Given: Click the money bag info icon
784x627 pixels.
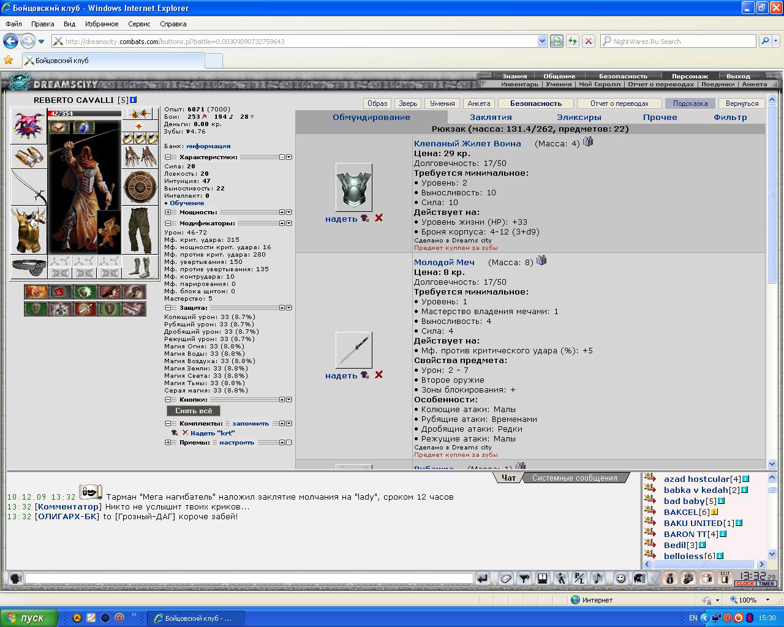Looking at the screenshot, I should point(669,578).
